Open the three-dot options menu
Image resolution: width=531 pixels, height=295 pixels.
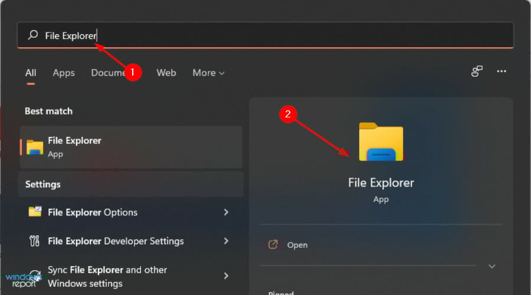[x=501, y=71]
